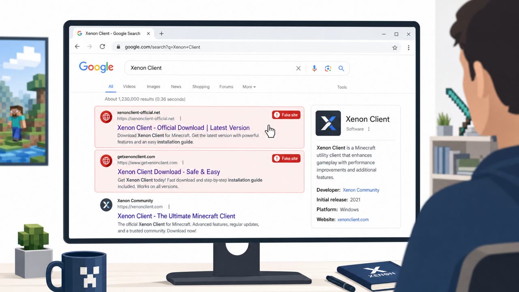Viewport: 519px width, 292px height.
Task: Click the Xenon Client logo in knowledge panel
Action: pos(328,123)
